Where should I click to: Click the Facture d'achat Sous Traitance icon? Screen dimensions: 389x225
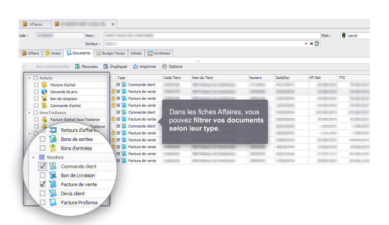[x=44, y=119]
